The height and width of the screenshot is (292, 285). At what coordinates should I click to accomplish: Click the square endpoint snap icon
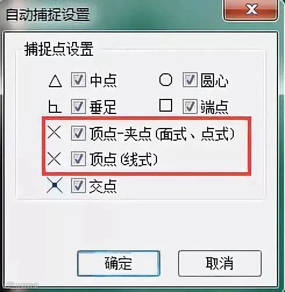166,105
